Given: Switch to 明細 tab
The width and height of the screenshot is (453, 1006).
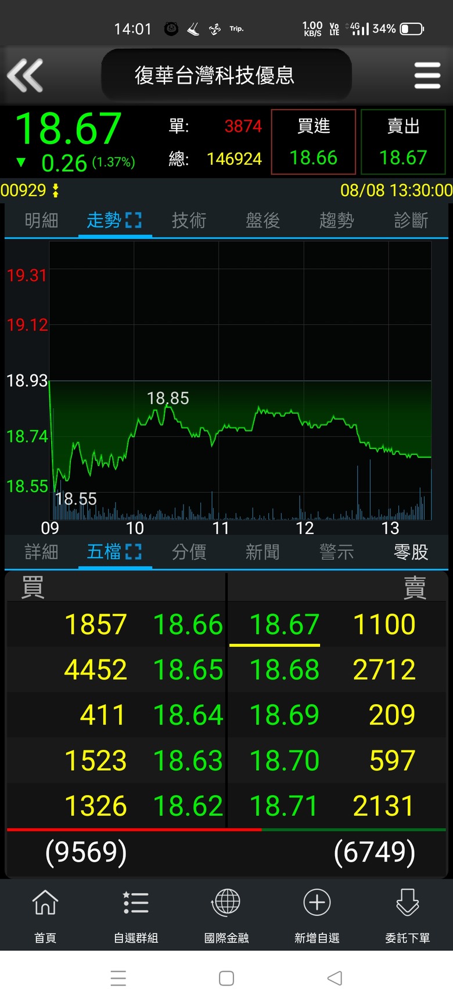Looking at the screenshot, I should pyautogui.click(x=41, y=220).
